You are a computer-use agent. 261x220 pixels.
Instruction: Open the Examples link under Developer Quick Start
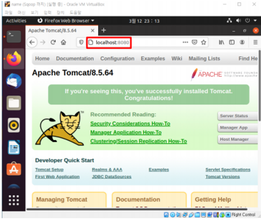(159, 170)
